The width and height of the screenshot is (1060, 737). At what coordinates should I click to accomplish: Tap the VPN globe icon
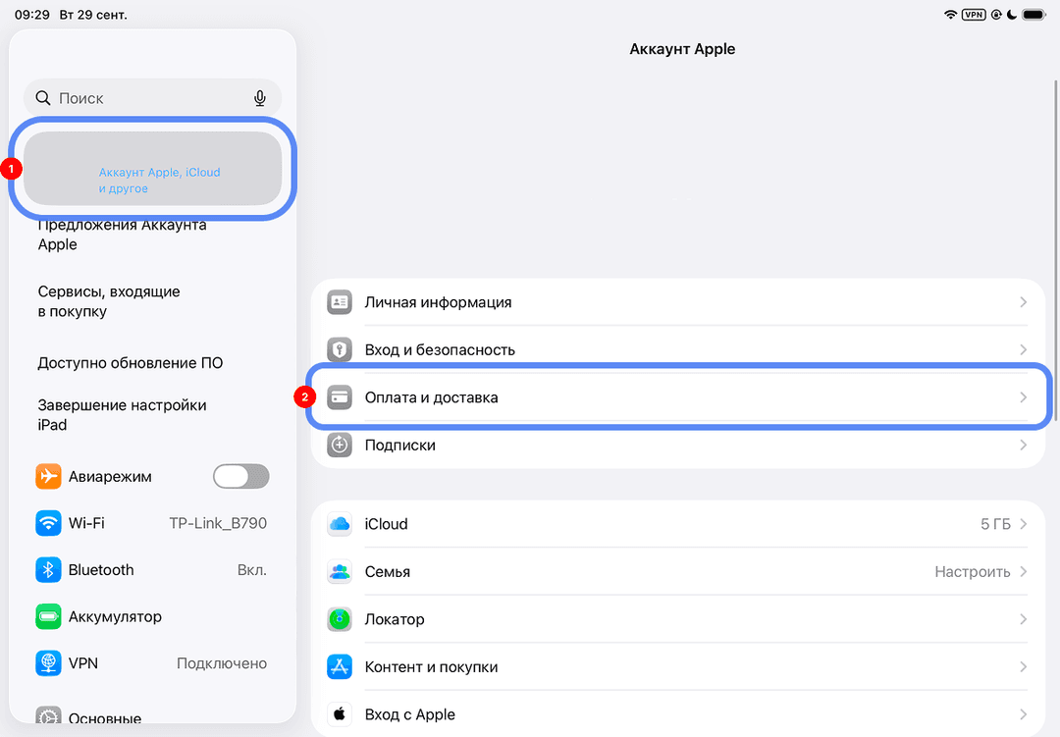(x=48, y=663)
